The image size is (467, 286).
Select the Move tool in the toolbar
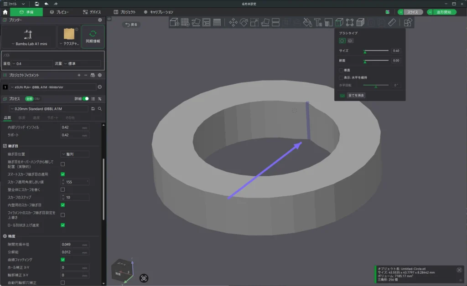point(233,22)
